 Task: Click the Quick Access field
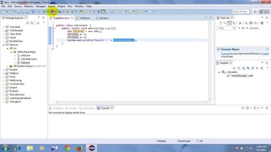pyautogui.click(x=241, y=11)
